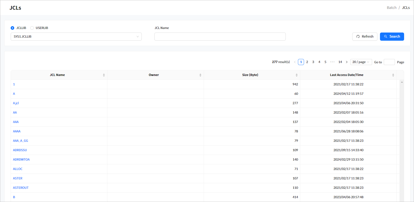This screenshot has height=202, width=414.
Task: Switch to page 14 of results
Action: (x=340, y=62)
